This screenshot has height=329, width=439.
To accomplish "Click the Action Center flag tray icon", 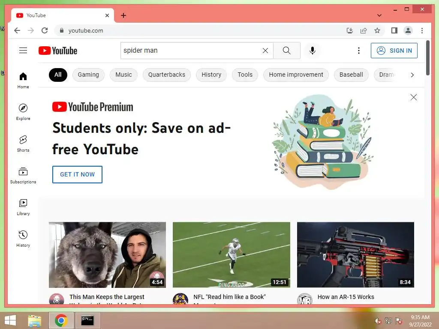I will [399, 321].
